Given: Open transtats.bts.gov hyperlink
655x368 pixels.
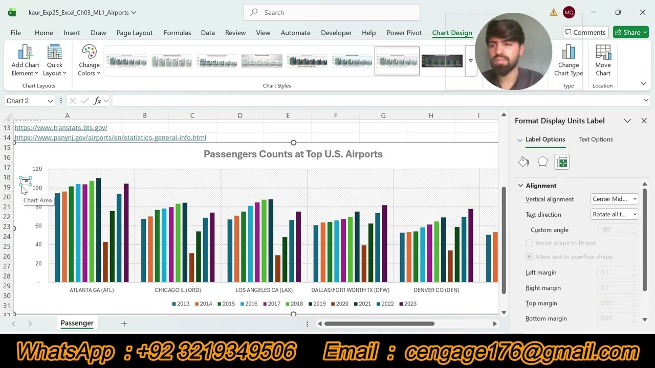Looking at the screenshot, I should click(x=61, y=128).
